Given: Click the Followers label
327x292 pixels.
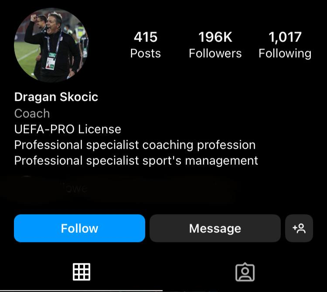Looking at the screenshot, I should pyautogui.click(x=215, y=54).
